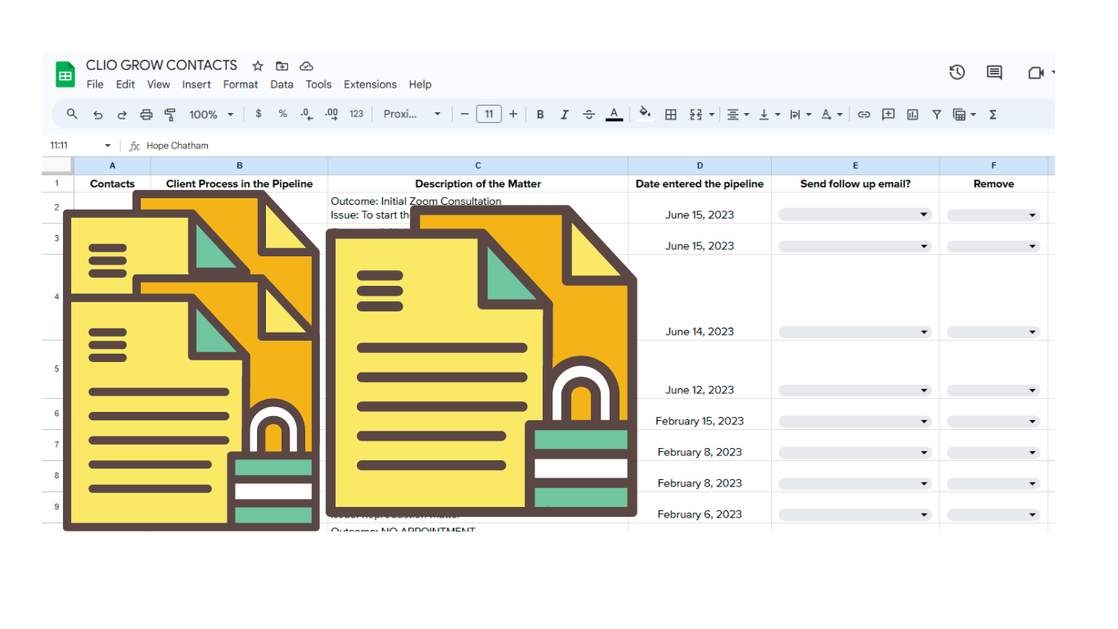Screen dimensions: 1118x629
Task: Expand the name box dropdown arrow
Action: (108, 146)
